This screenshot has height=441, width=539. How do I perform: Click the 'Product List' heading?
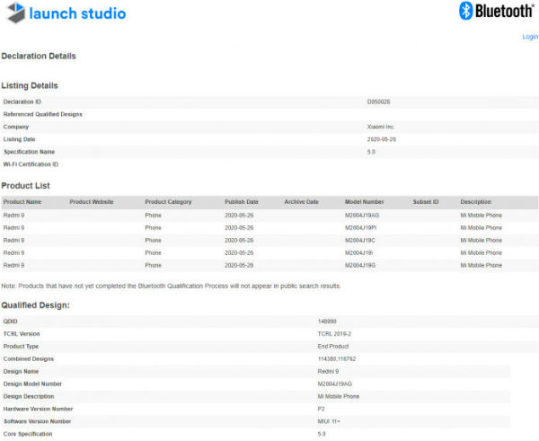pos(25,186)
